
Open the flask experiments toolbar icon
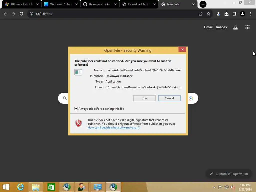point(218,14)
